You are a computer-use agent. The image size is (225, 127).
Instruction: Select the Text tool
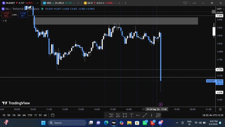(x=131, y=115)
